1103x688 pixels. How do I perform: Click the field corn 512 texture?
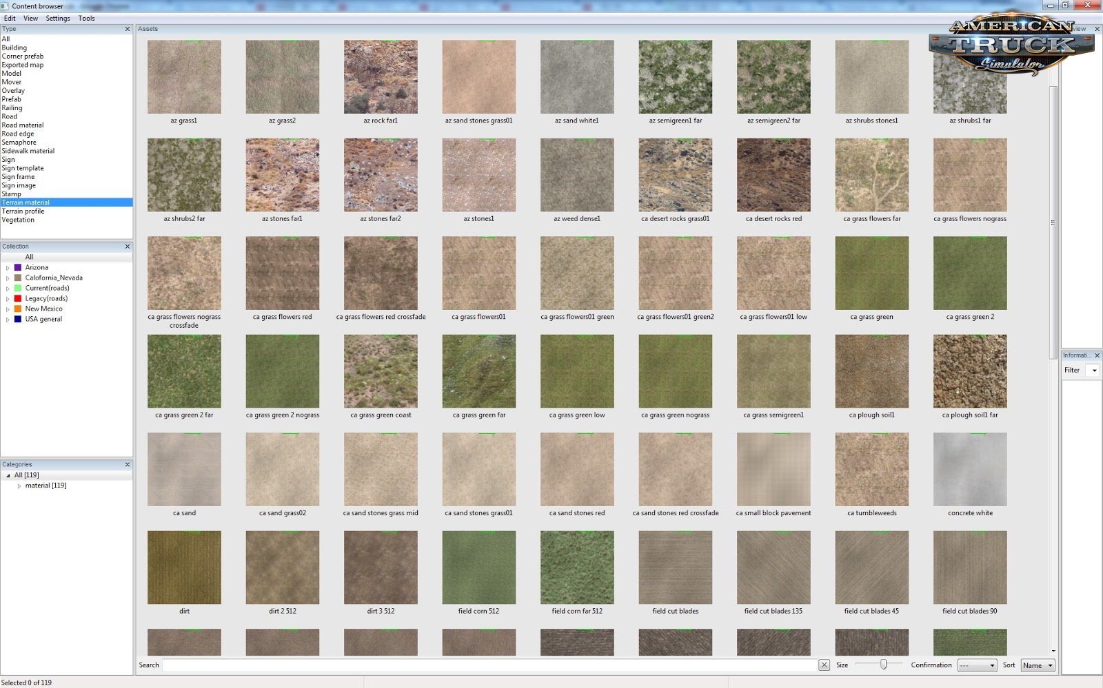pos(478,567)
